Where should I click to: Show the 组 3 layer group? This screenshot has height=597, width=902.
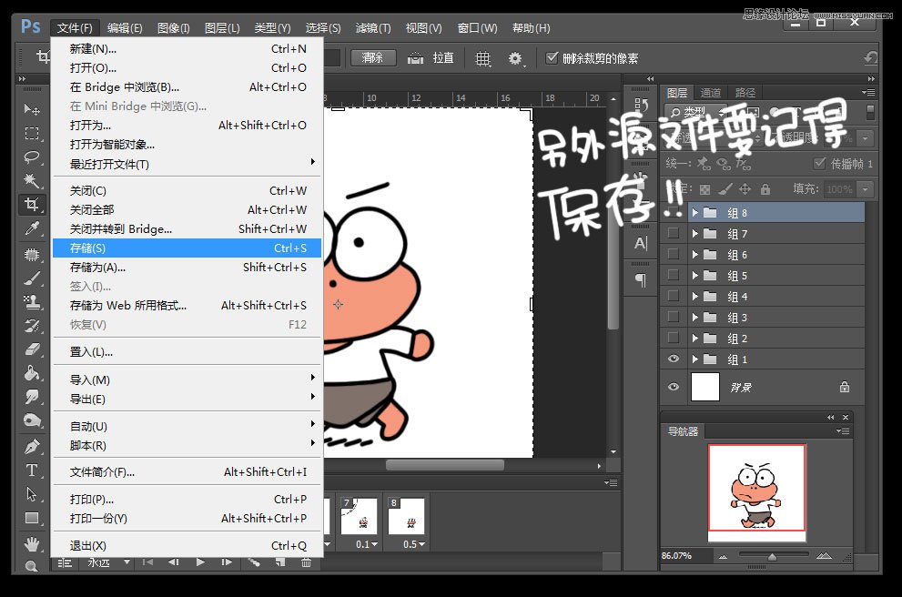(673, 317)
